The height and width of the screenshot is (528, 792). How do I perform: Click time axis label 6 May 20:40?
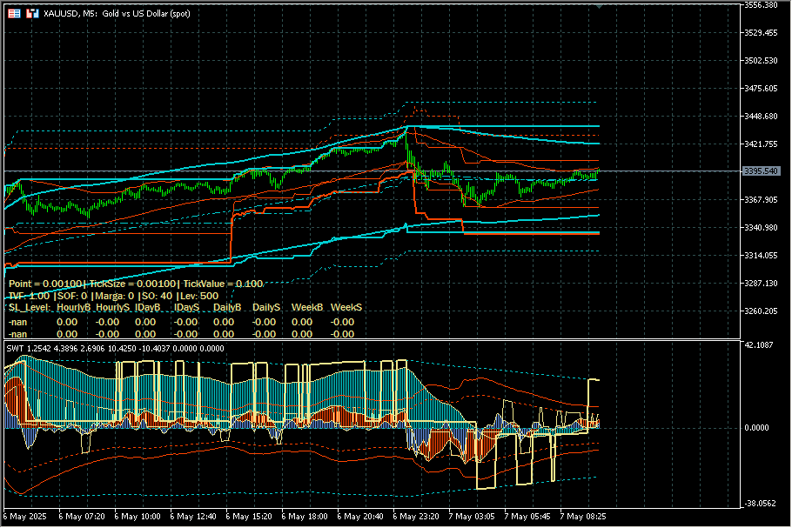click(x=359, y=517)
